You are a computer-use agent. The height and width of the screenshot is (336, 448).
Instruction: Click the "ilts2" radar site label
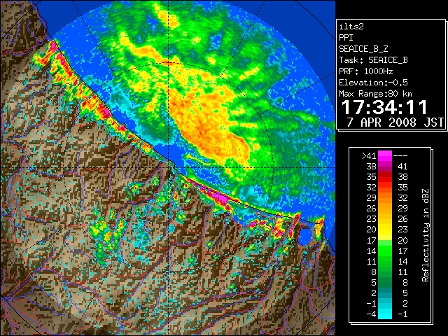351,27
